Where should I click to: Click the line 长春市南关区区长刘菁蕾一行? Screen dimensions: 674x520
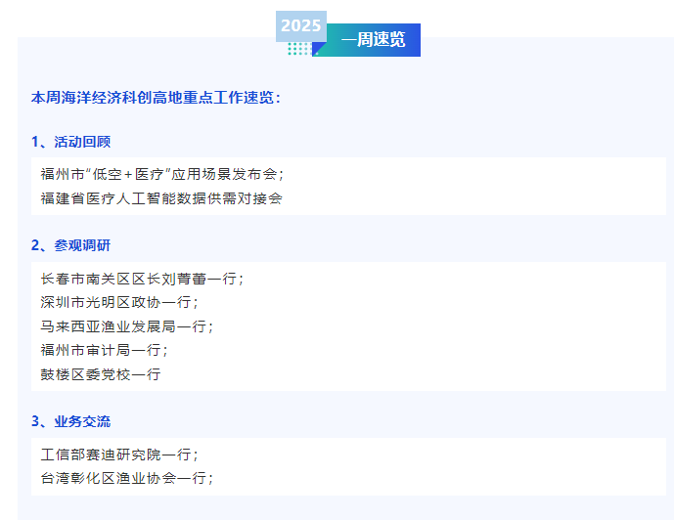pos(142,280)
